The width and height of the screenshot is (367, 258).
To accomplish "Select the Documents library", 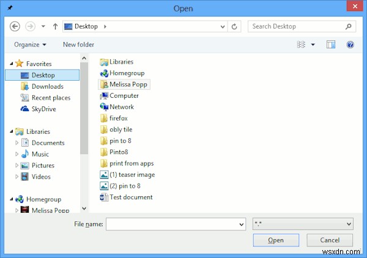I will click(48, 142).
